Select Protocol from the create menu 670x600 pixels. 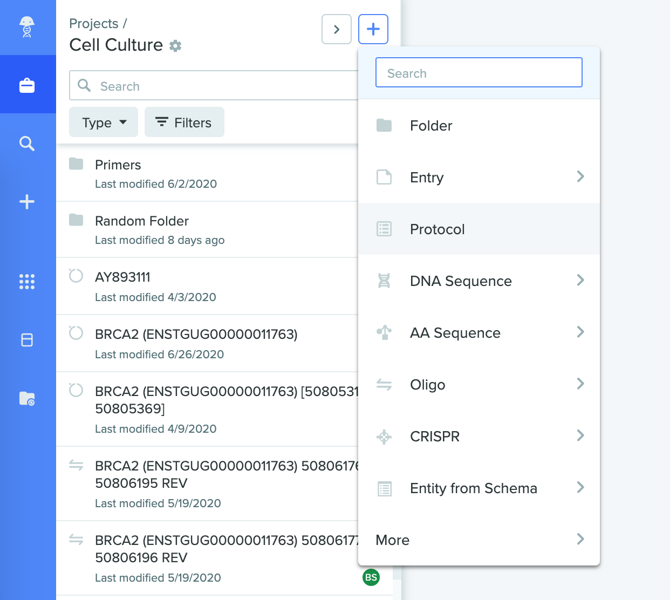pos(437,229)
